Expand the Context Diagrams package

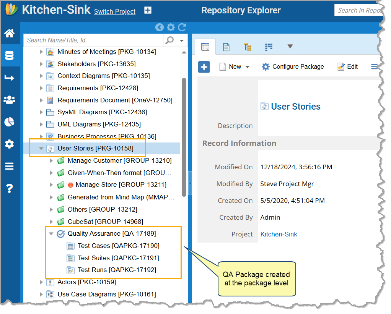(41, 76)
